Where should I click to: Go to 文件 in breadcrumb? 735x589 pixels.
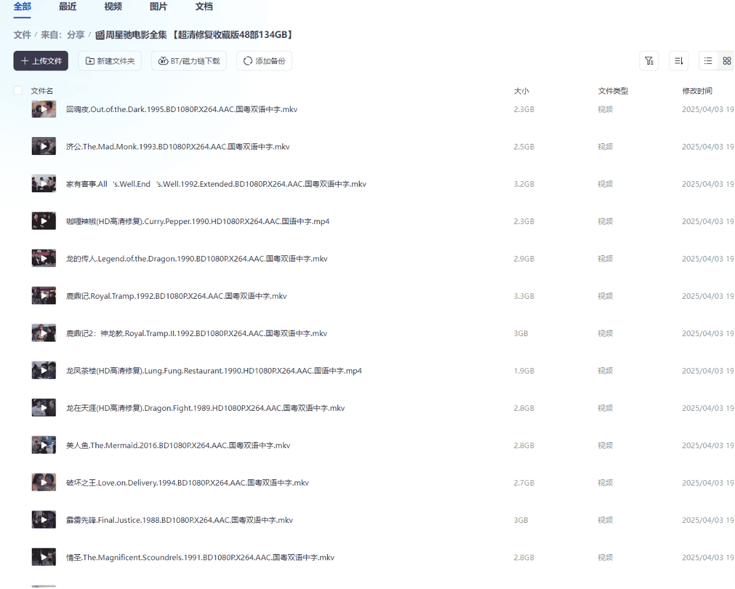[22, 35]
